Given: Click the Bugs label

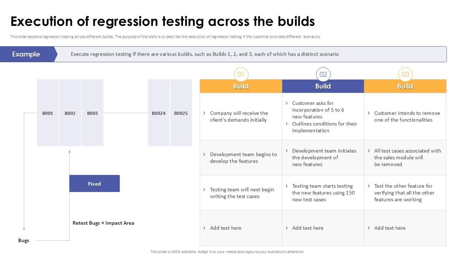Looking at the screenshot, I should click(x=24, y=240).
